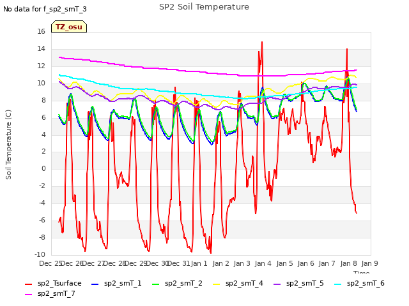
Task: Click the -6 y-axis tick label
Action: 41,220
